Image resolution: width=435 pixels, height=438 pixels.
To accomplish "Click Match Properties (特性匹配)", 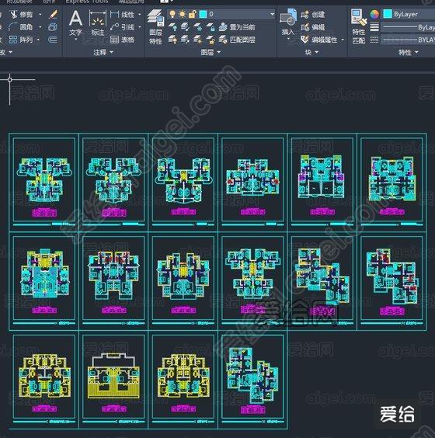I will pos(358,27).
